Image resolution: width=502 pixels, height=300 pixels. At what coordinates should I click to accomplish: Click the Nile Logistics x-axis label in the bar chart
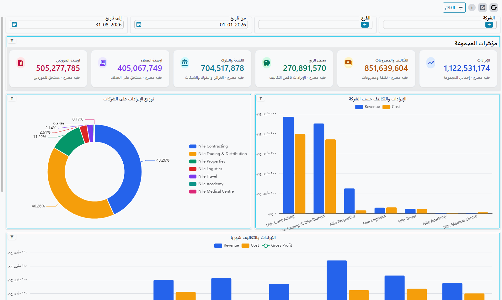374,220
